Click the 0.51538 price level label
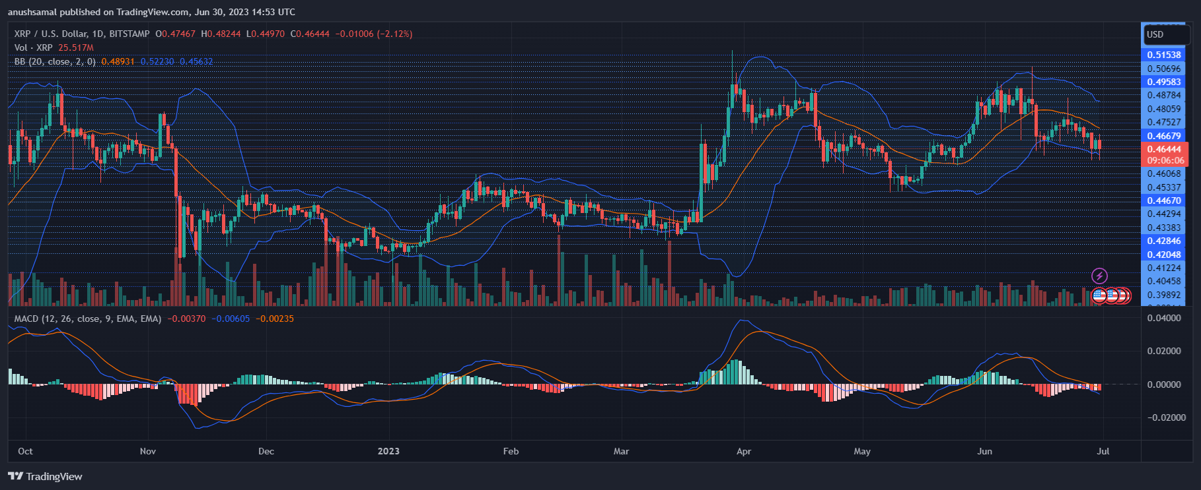 pyautogui.click(x=1164, y=55)
